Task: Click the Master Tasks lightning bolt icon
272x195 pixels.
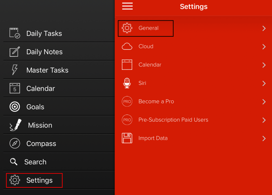Action: tap(15, 70)
